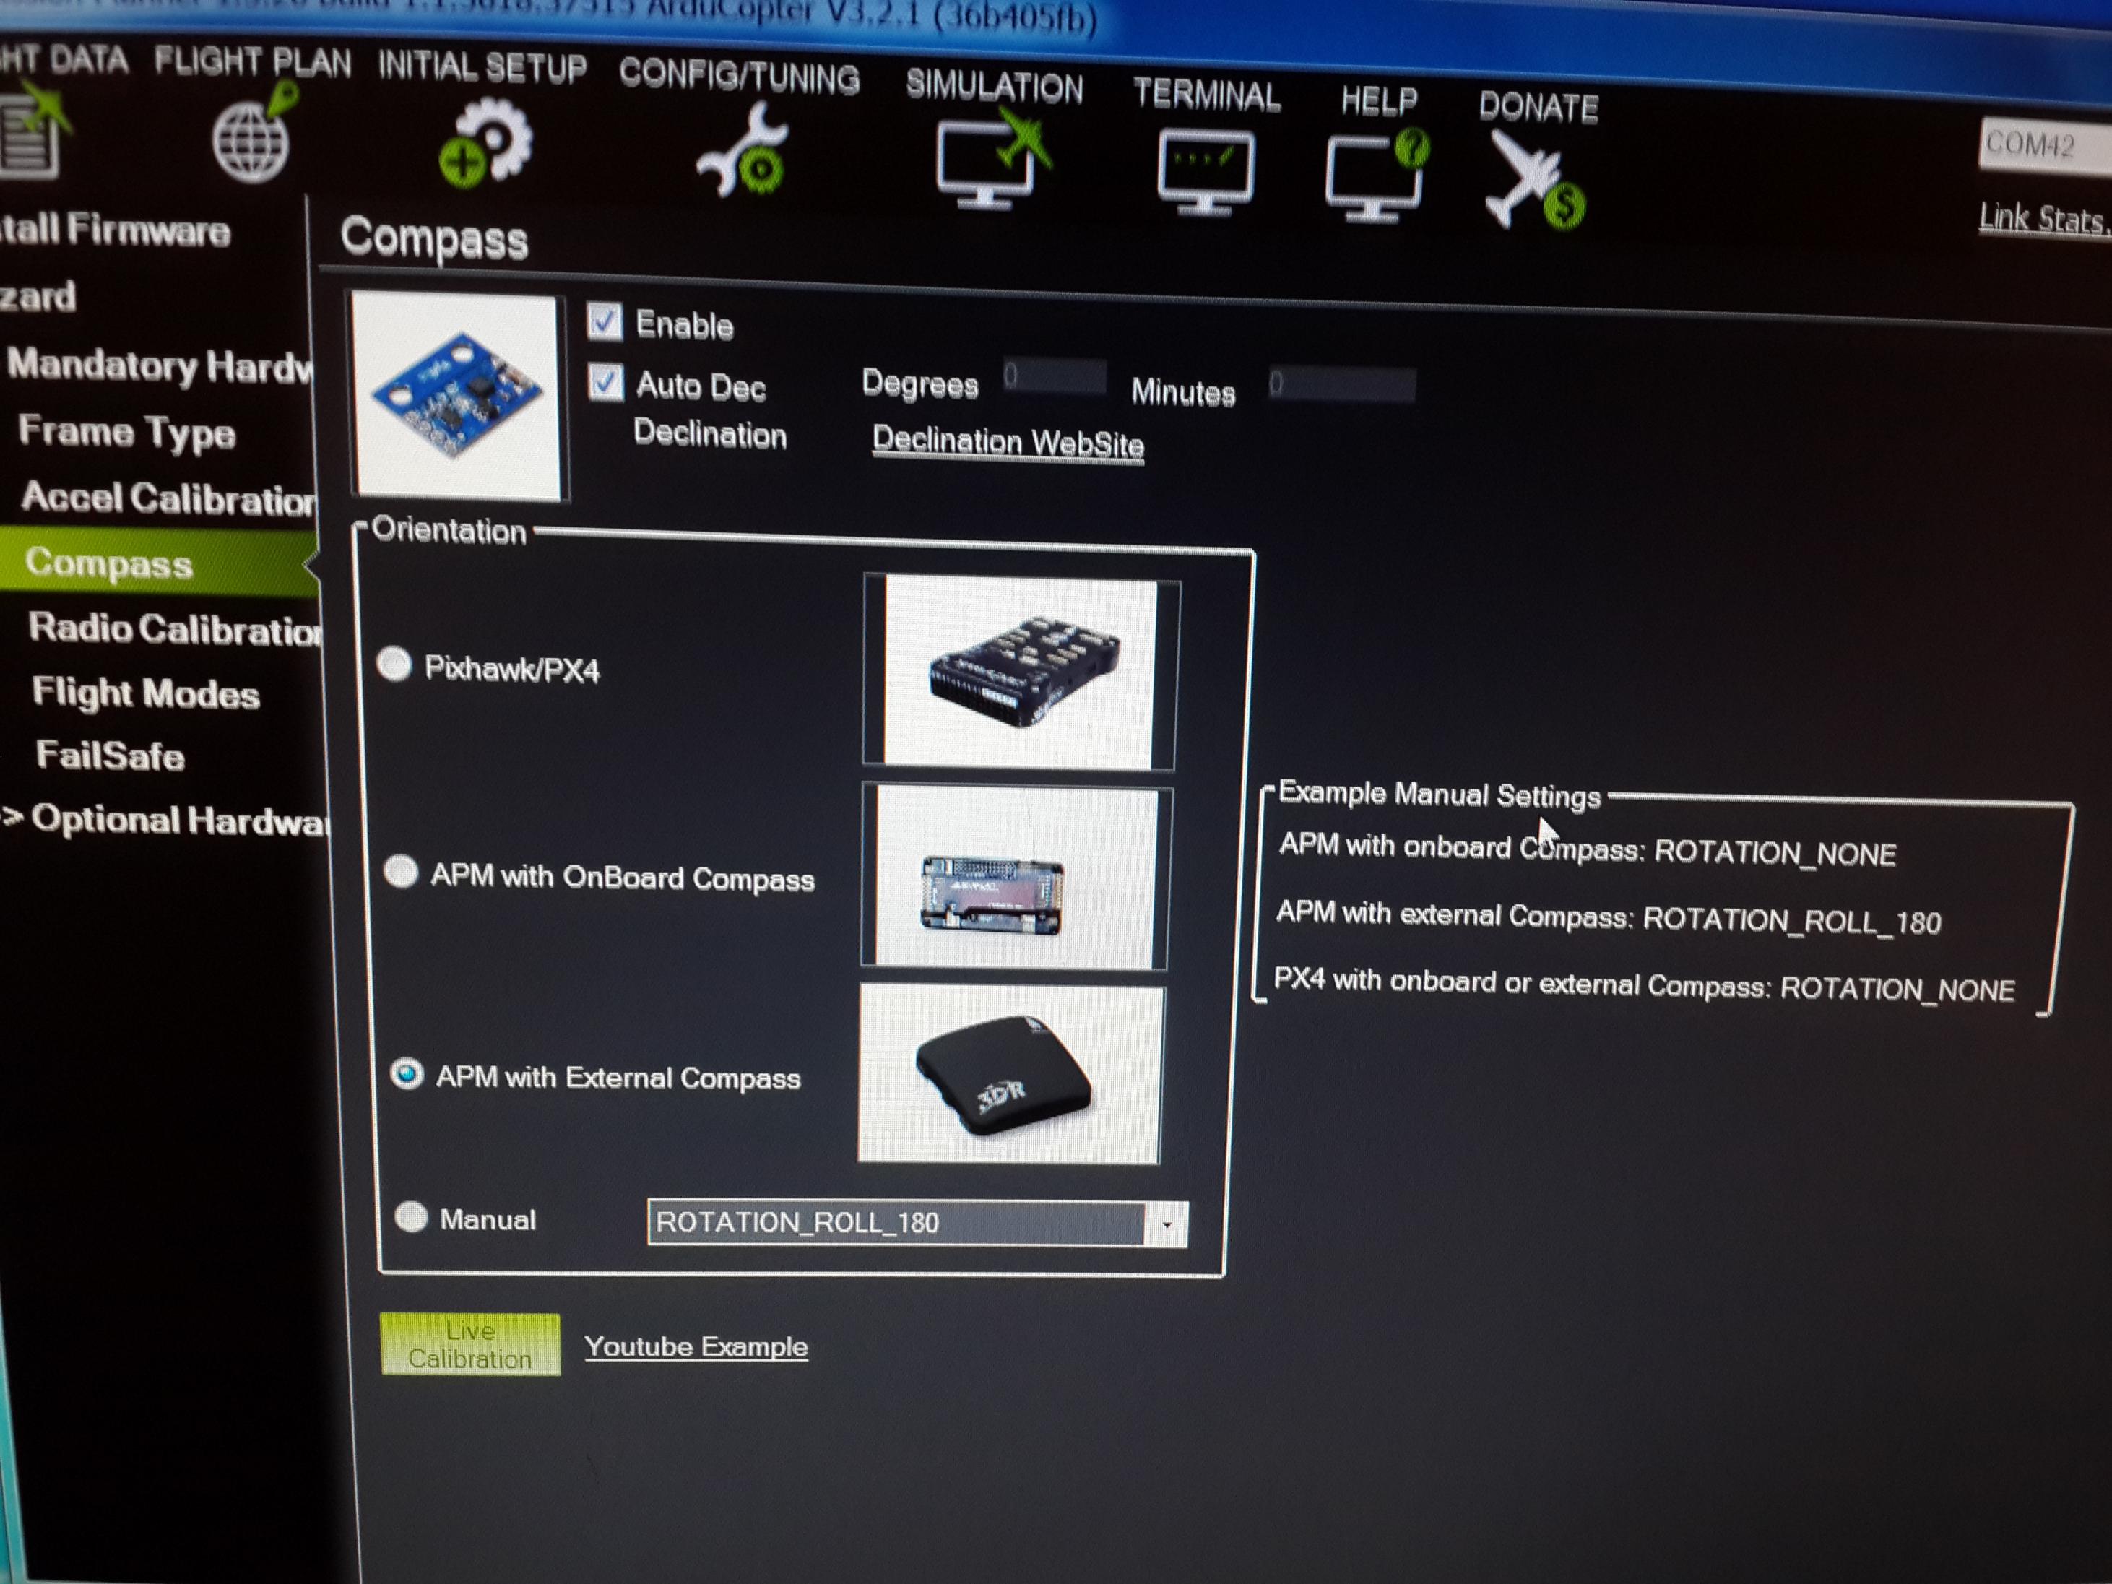Open Simulation monitor icon
The width and height of the screenshot is (2112, 1584).
993,158
